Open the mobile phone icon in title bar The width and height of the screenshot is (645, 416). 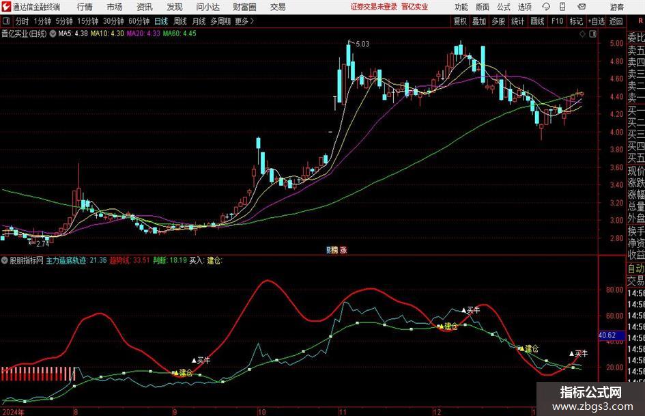[562, 7]
